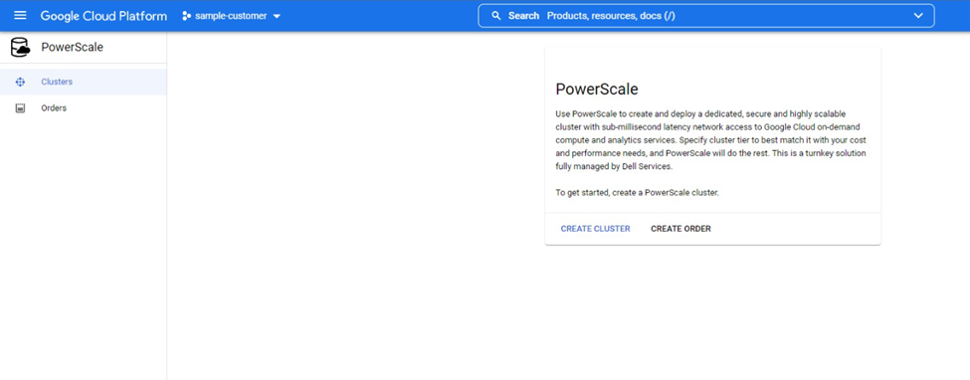Screen dimensions: 970x380
Task: Click the bold Search label in top bar
Action: coord(524,16)
